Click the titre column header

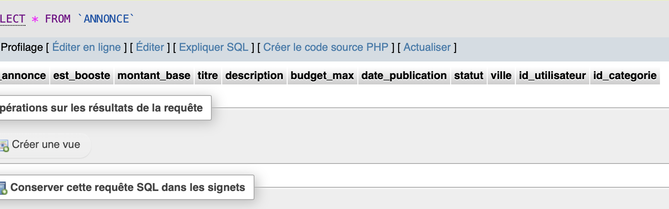208,76
